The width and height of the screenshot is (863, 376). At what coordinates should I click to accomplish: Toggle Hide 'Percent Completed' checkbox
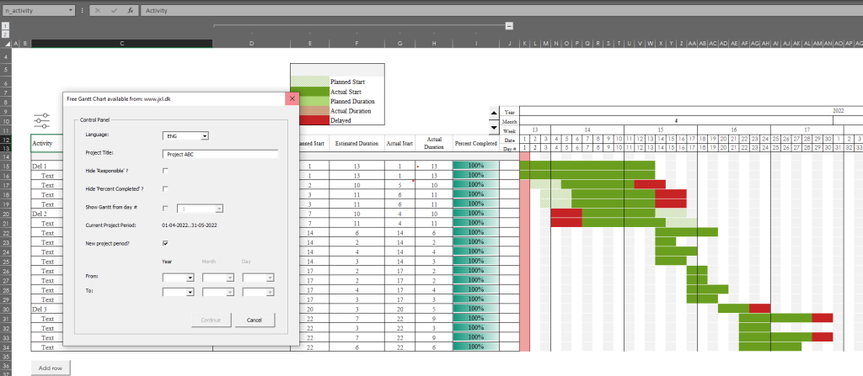[165, 189]
